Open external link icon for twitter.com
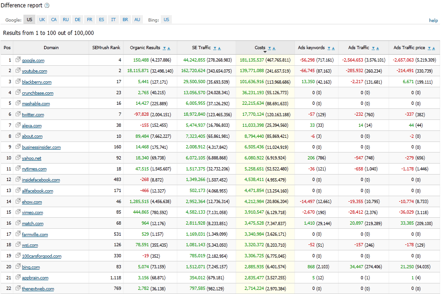Image resolution: width=441 pixels, height=294 pixels. click(18, 113)
